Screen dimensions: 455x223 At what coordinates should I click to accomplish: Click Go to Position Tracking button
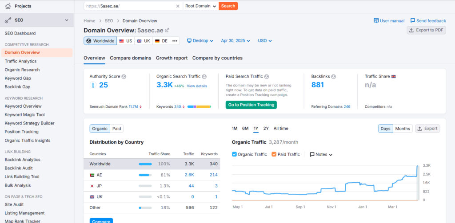click(x=251, y=105)
